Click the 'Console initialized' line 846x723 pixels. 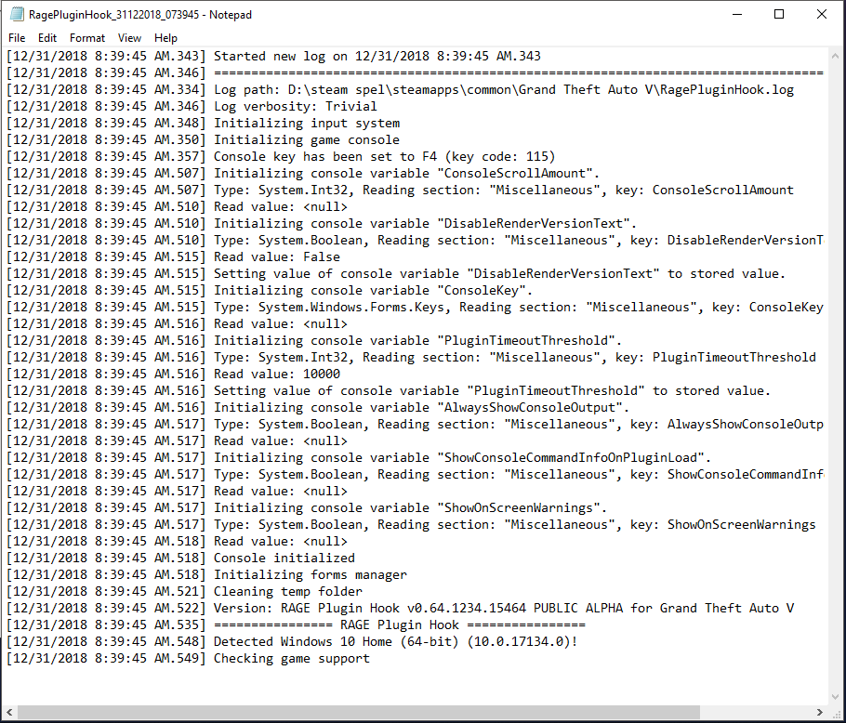tap(180, 558)
